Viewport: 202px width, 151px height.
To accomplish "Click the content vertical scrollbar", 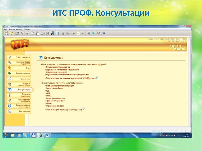I will coord(189,82).
